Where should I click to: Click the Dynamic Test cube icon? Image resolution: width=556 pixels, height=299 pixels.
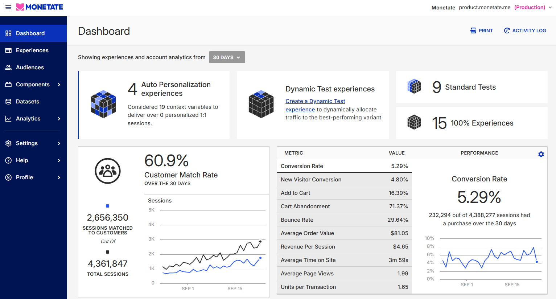(x=261, y=104)
